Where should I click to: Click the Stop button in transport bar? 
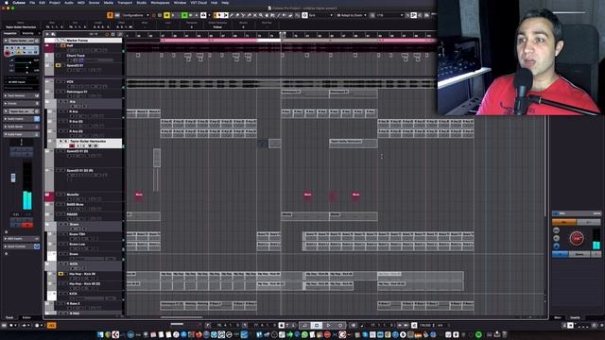(317, 325)
